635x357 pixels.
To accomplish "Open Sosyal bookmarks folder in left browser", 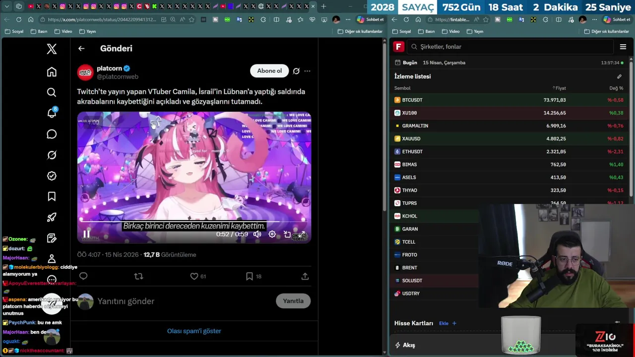I will coord(14,31).
